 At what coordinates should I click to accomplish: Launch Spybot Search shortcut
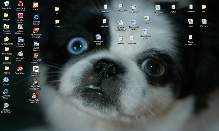36,43
